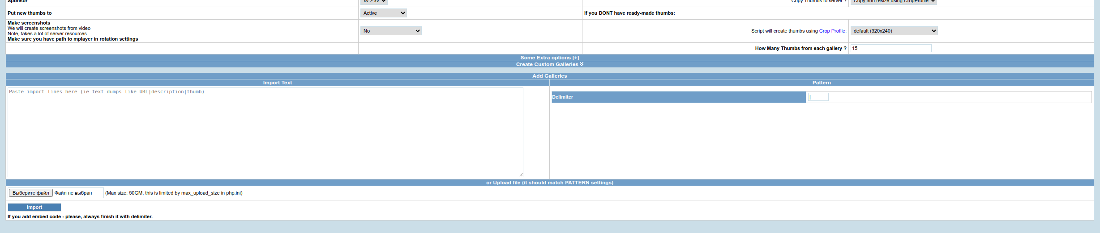Open the Make screenshots No dropdown

pos(391,31)
